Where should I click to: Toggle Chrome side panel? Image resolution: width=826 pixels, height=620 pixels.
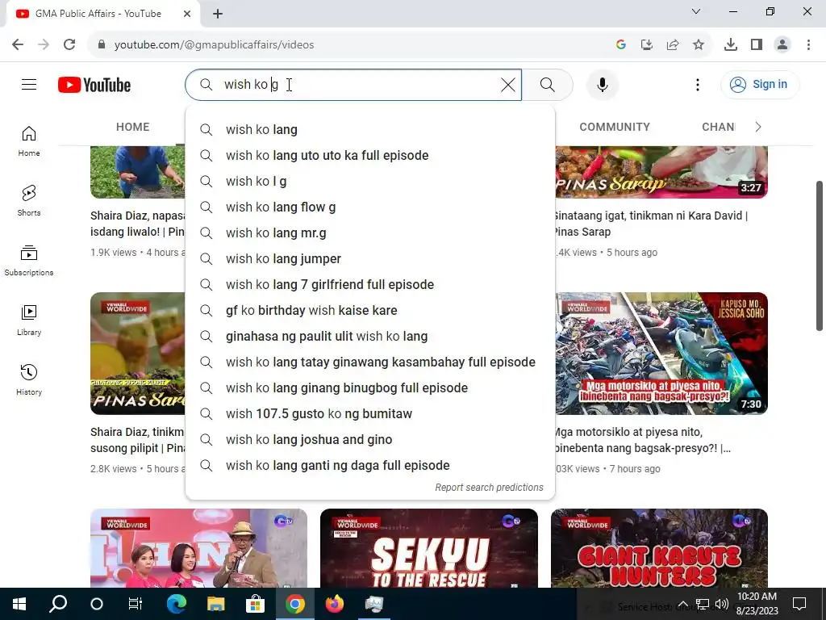click(756, 44)
